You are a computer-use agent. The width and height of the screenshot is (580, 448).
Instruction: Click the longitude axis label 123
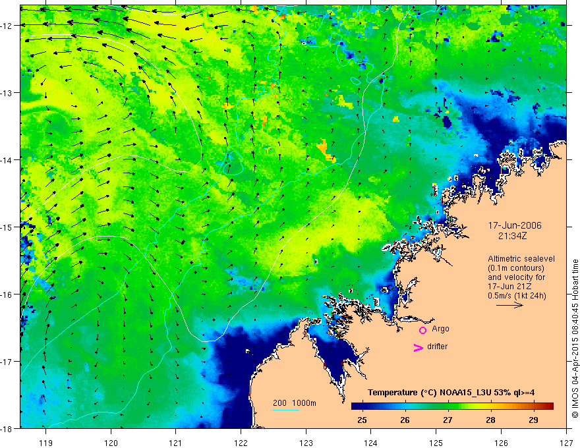point(306,443)
